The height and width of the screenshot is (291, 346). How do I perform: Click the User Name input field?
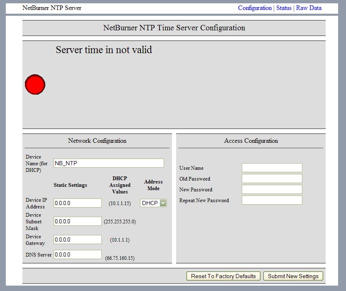click(x=272, y=168)
